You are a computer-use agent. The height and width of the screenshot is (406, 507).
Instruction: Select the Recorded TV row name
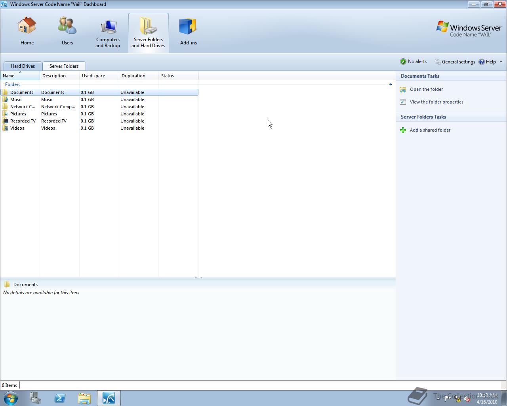pyautogui.click(x=23, y=121)
